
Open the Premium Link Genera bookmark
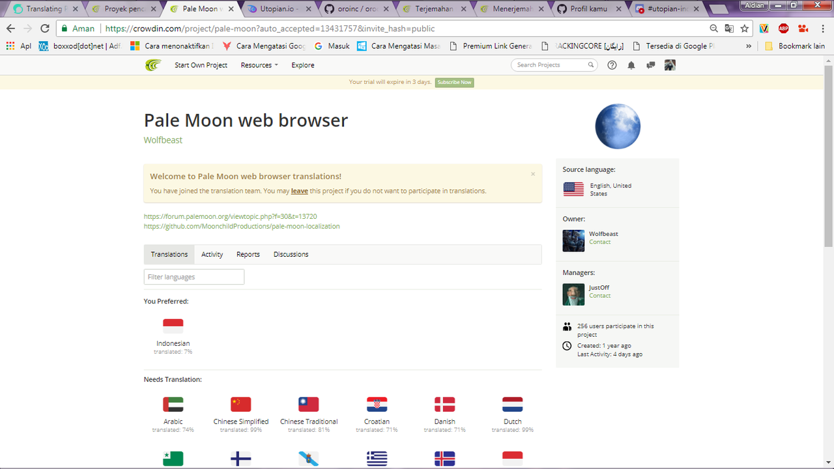491,46
